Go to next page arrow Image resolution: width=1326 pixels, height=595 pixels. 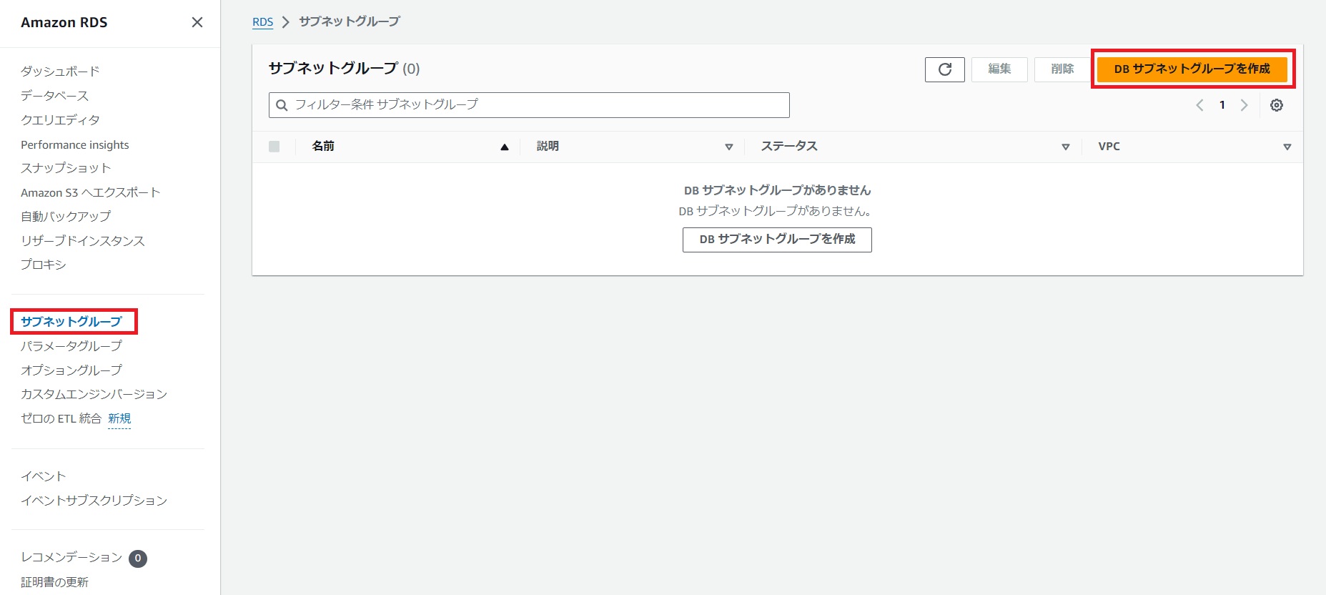[1244, 105]
